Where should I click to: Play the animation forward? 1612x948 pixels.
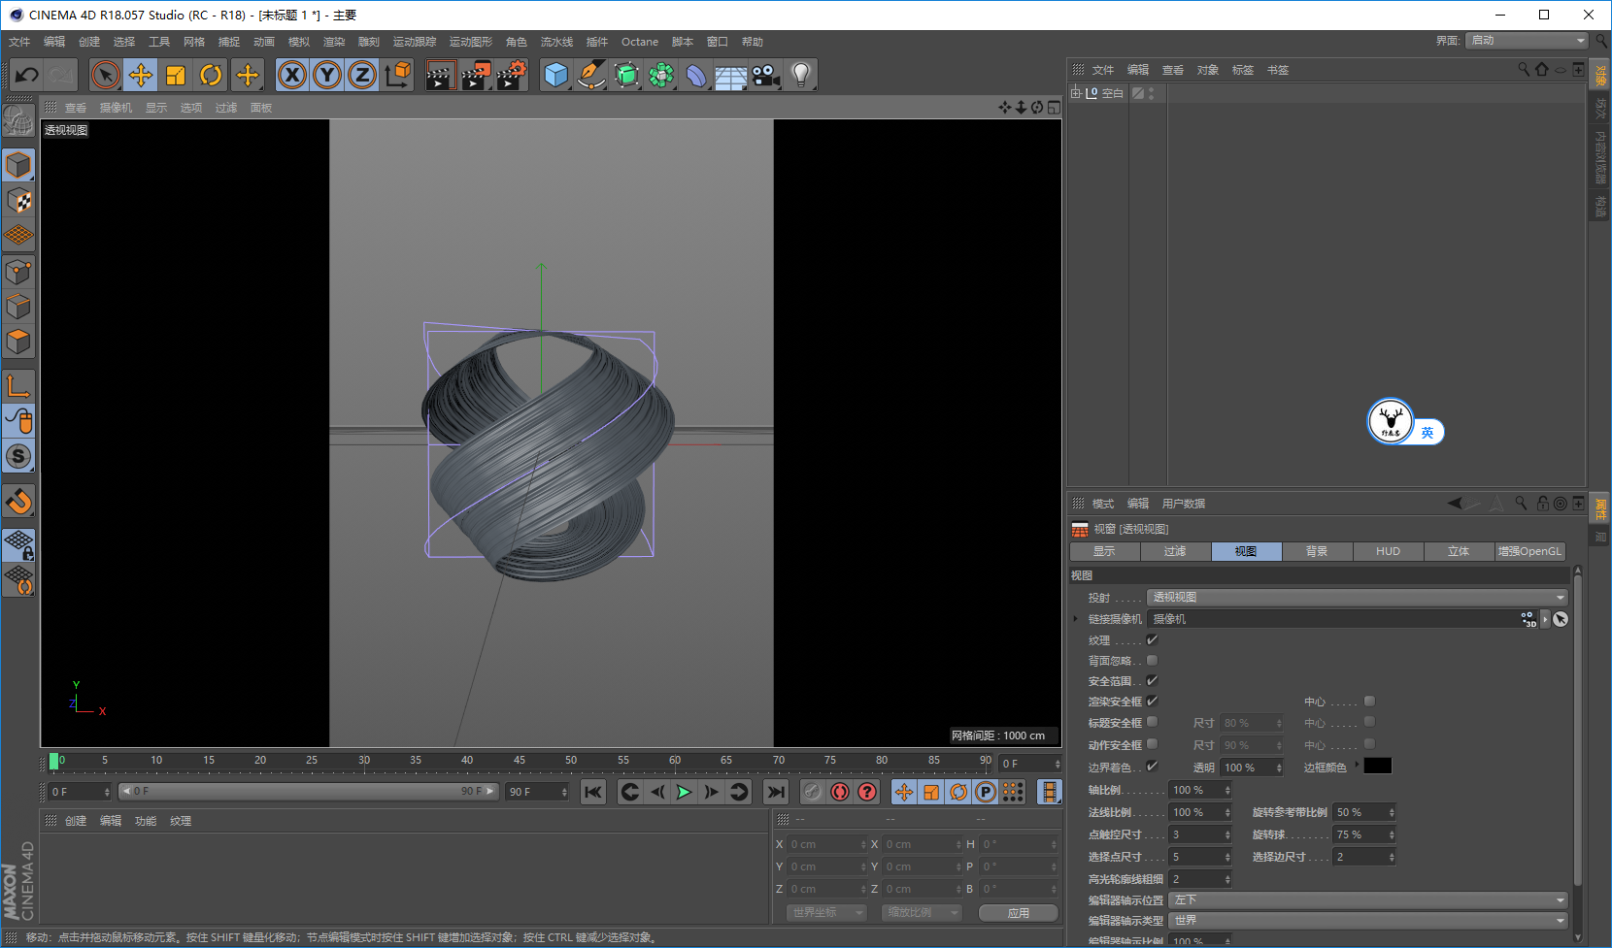(x=684, y=792)
